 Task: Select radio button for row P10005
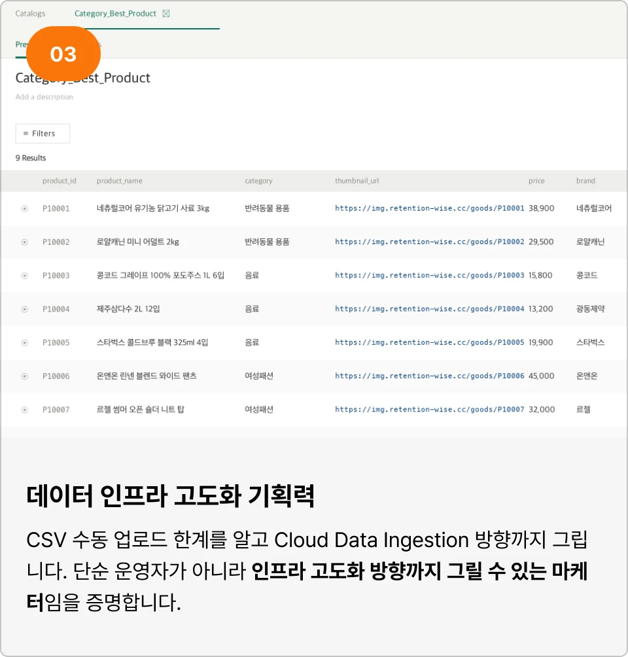click(x=25, y=343)
